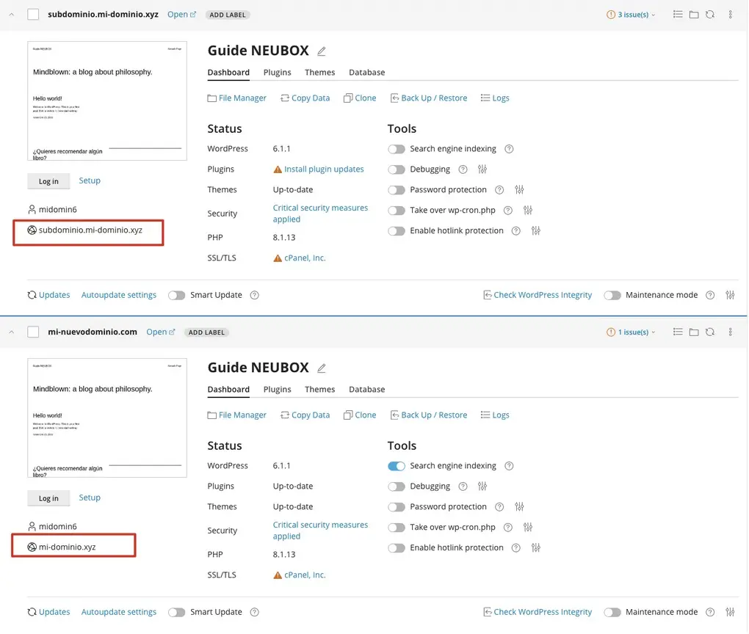The image size is (749, 634).
Task: Turn on Smart Update for first site
Action: 176,295
